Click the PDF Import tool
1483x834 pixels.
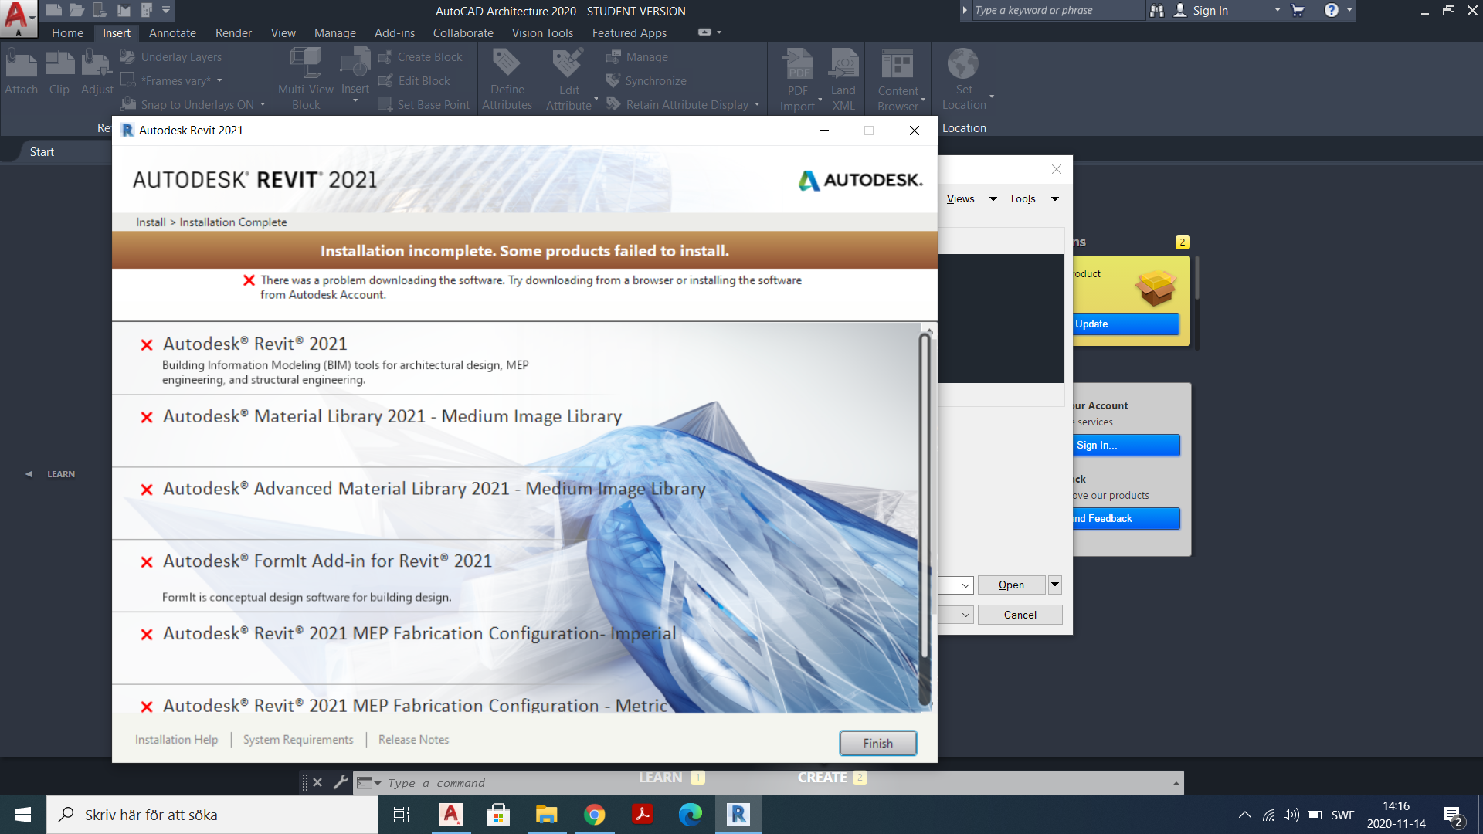[797, 79]
